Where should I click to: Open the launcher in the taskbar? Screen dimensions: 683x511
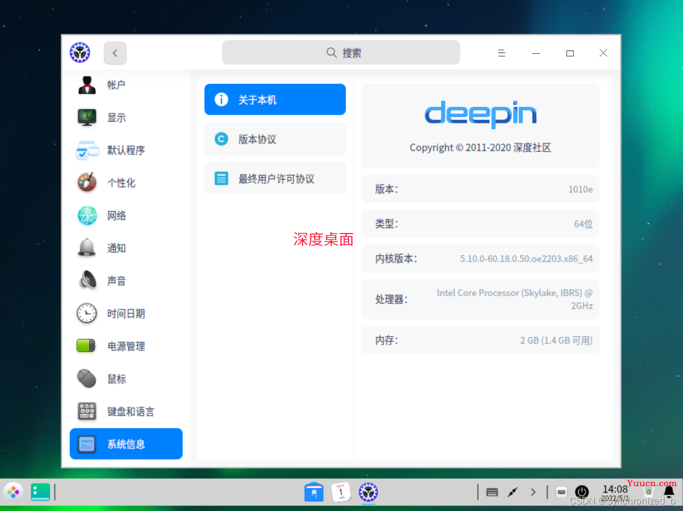pyautogui.click(x=13, y=492)
